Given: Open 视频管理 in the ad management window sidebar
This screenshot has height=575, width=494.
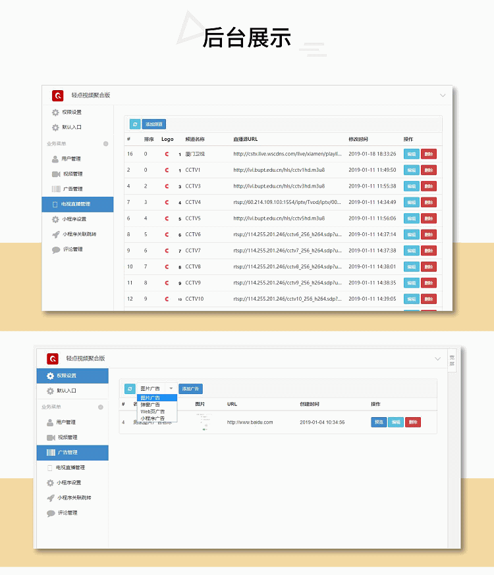Looking at the screenshot, I should pyautogui.click(x=72, y=438).
